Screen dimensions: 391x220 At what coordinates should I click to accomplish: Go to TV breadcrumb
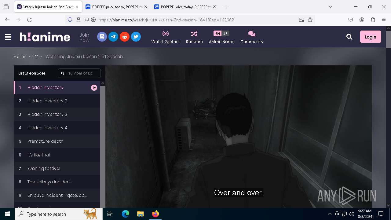35,57
